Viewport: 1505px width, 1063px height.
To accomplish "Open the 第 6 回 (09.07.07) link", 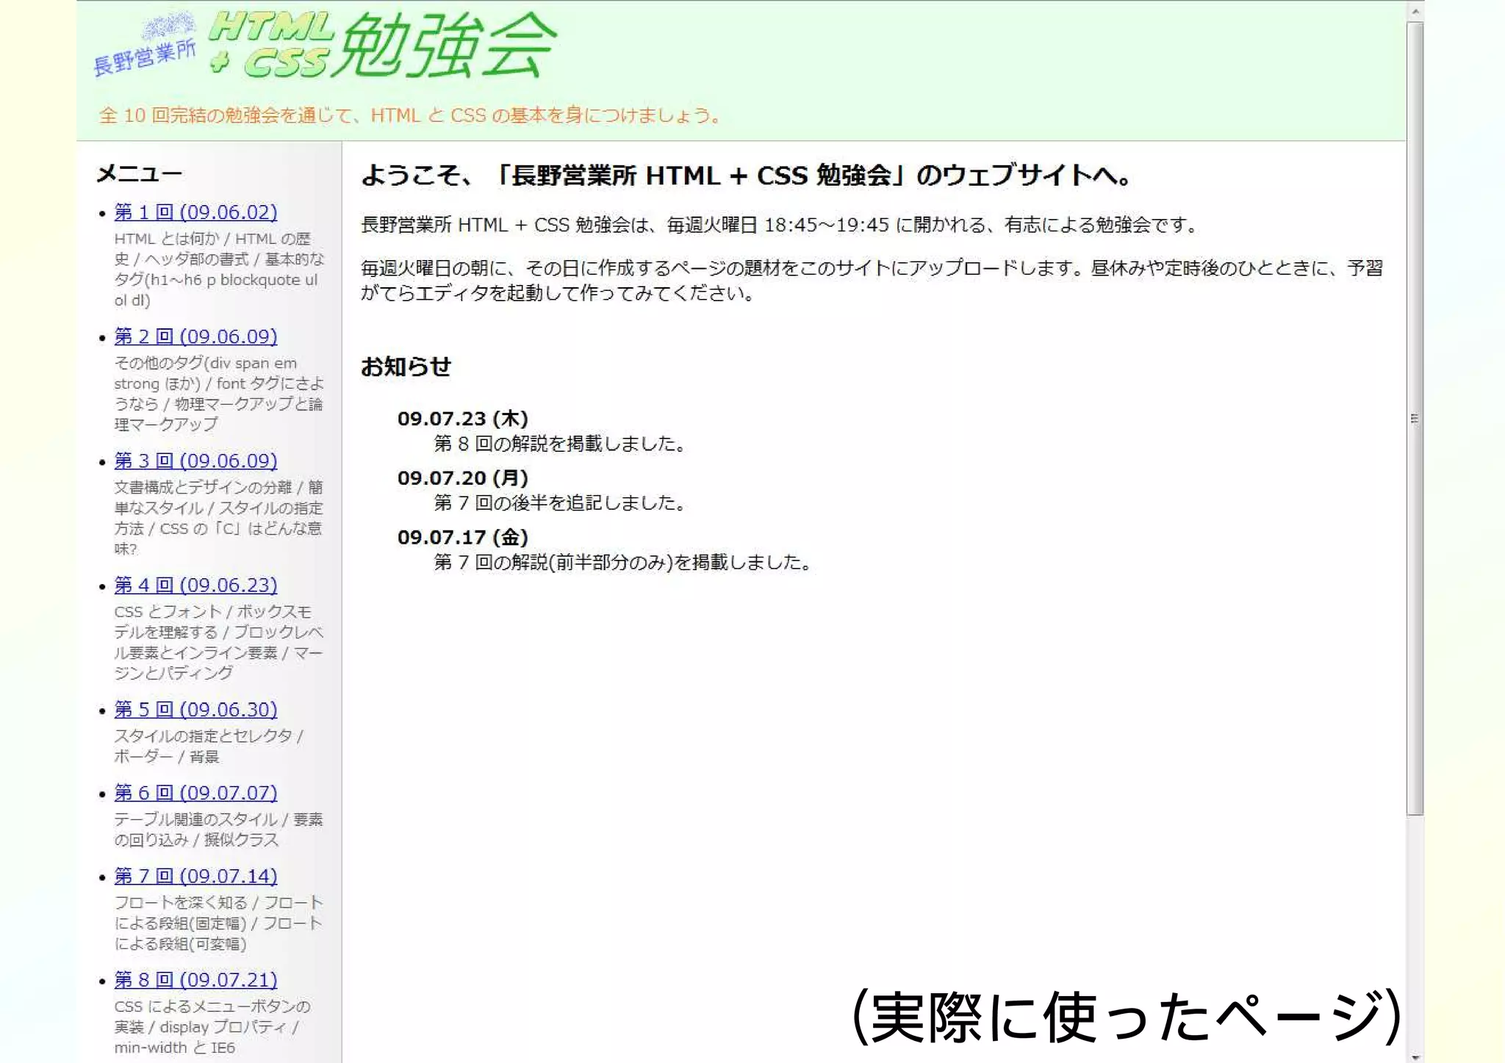I will pyautogui.click(x=195, y=793).
